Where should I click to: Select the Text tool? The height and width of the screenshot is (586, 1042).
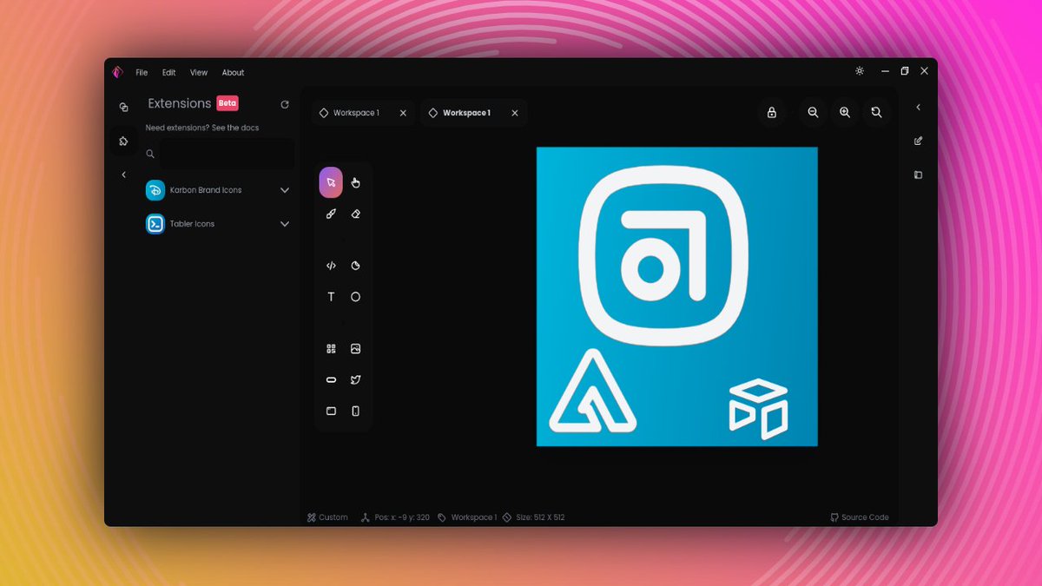pos(331,297)
